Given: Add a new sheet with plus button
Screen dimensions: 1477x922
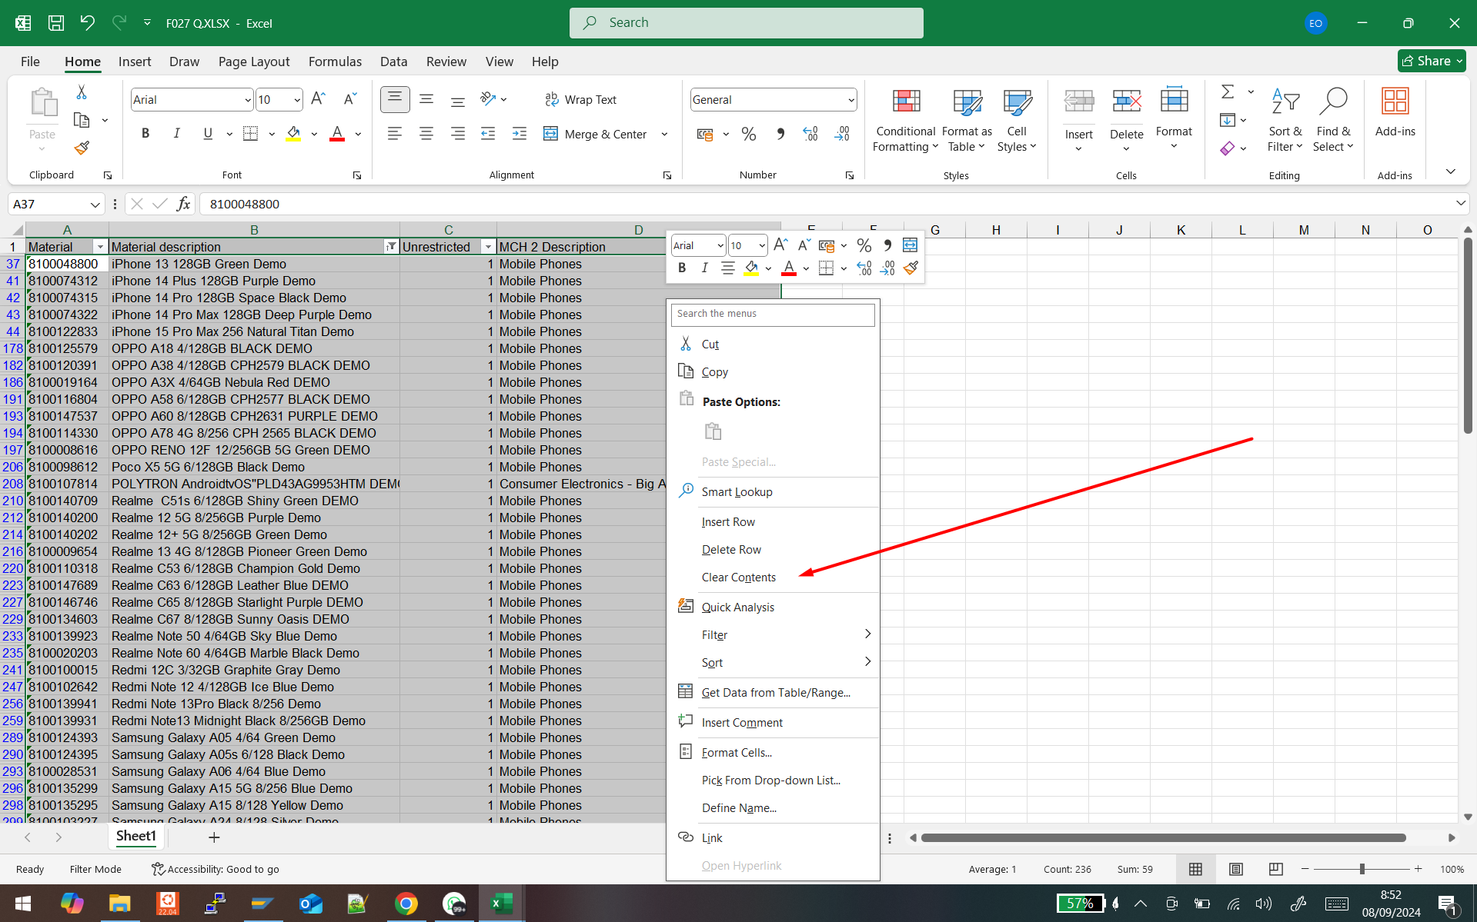Looking at the screenshot, I should pos(214,837).
